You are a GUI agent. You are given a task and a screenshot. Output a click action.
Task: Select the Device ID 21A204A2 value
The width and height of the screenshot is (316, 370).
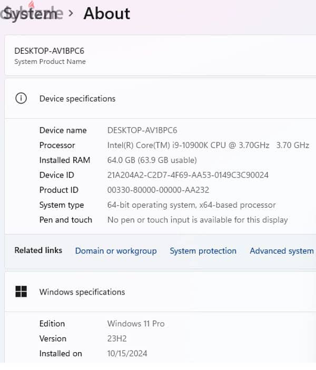coord(187,175)
